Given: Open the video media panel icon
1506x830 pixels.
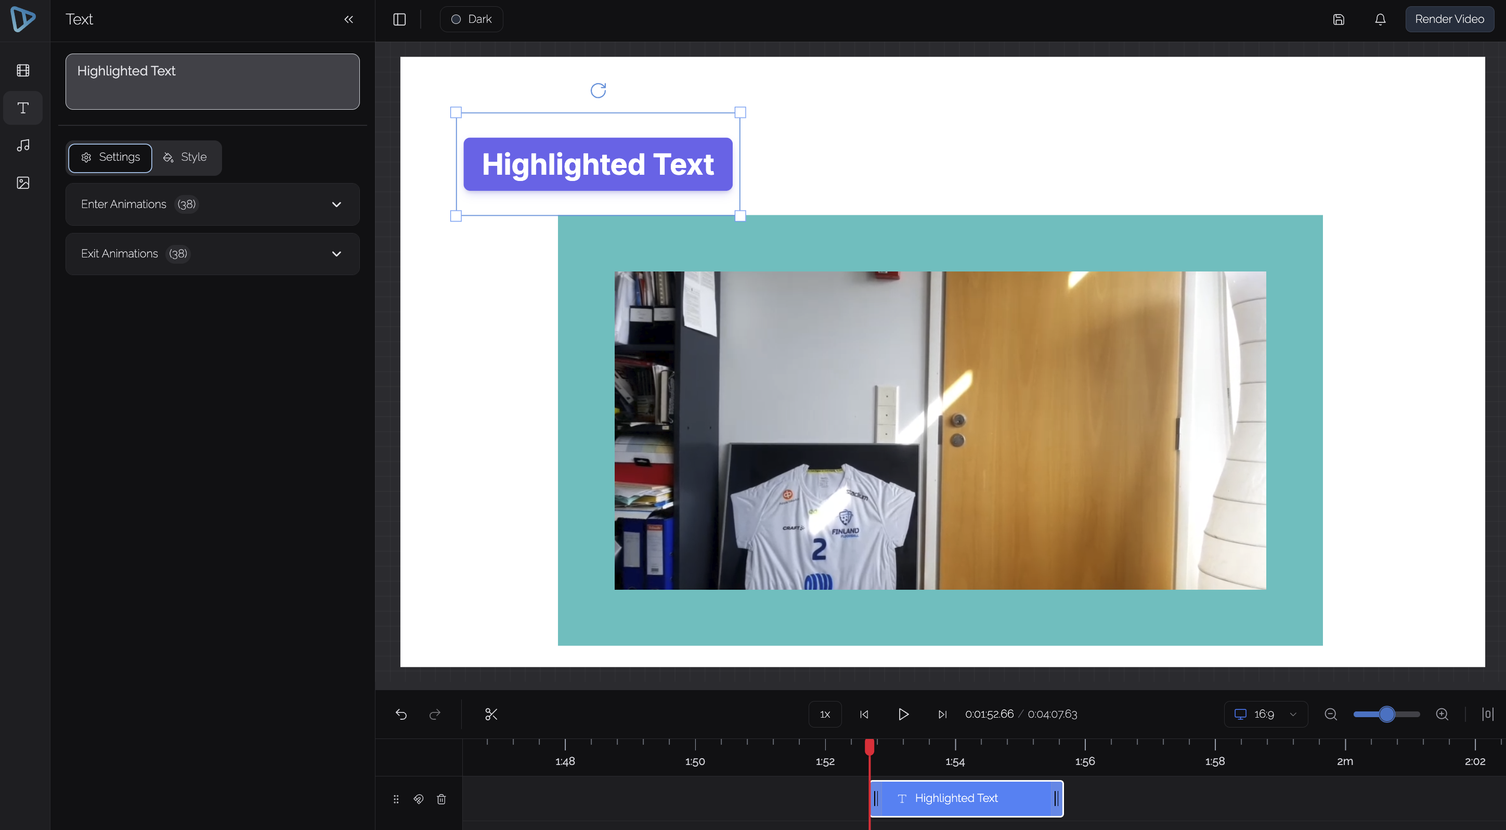Looking at the screenshot, I should pos(23,71).
